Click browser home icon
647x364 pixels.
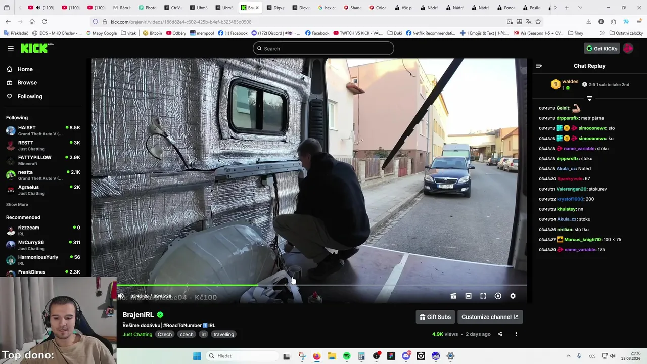pos(32,22)
